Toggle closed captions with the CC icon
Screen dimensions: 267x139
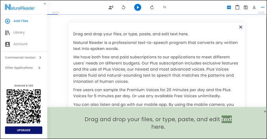click(x=229, y=7)
